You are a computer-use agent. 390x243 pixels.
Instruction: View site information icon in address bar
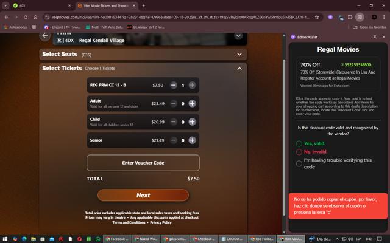(47, 17)
